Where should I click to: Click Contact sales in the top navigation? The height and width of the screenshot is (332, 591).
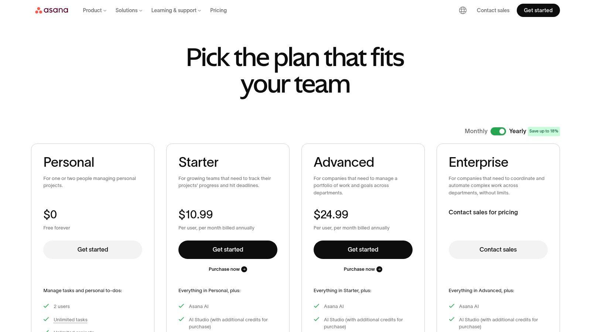(493, 10)
